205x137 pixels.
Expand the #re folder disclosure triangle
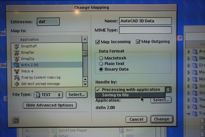click(189, 52)
